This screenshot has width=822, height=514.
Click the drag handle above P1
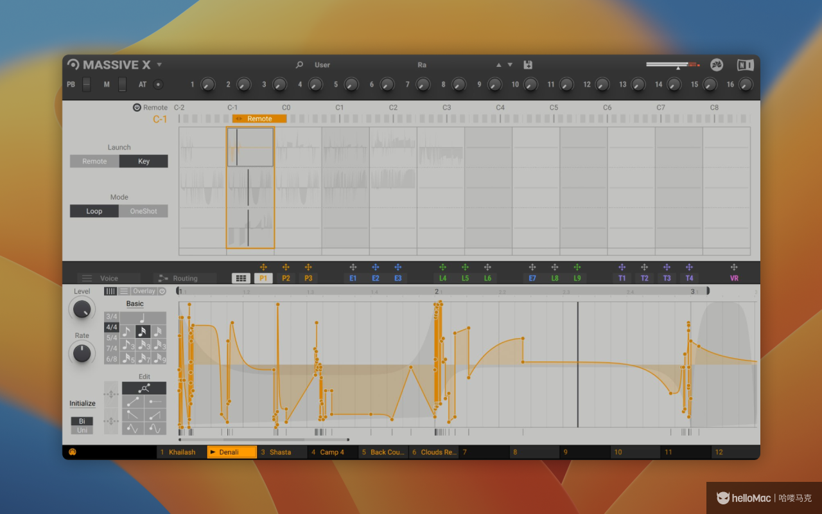[263, 267]
